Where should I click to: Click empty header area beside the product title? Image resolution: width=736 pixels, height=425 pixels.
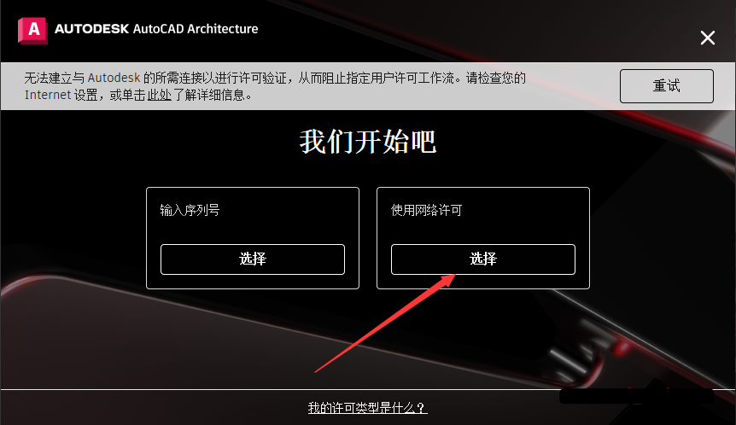click(470, 31)
